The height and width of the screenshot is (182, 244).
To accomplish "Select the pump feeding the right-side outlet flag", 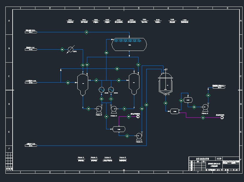I will 205,107.
